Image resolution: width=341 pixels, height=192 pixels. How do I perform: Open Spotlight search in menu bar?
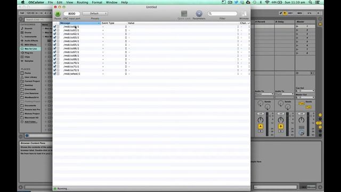click(310, 2)
